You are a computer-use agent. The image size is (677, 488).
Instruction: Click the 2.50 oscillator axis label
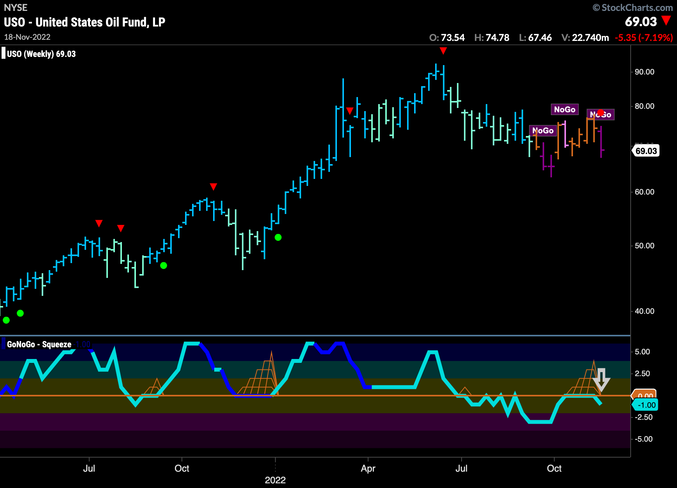click(x=642, y=373)
